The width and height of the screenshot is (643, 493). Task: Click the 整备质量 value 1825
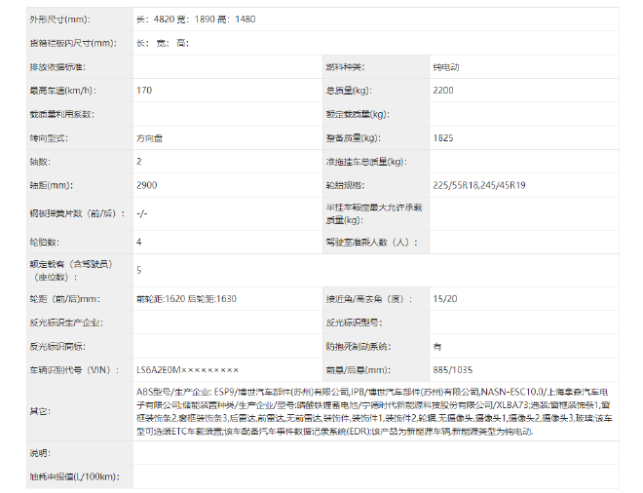[442, 138]
